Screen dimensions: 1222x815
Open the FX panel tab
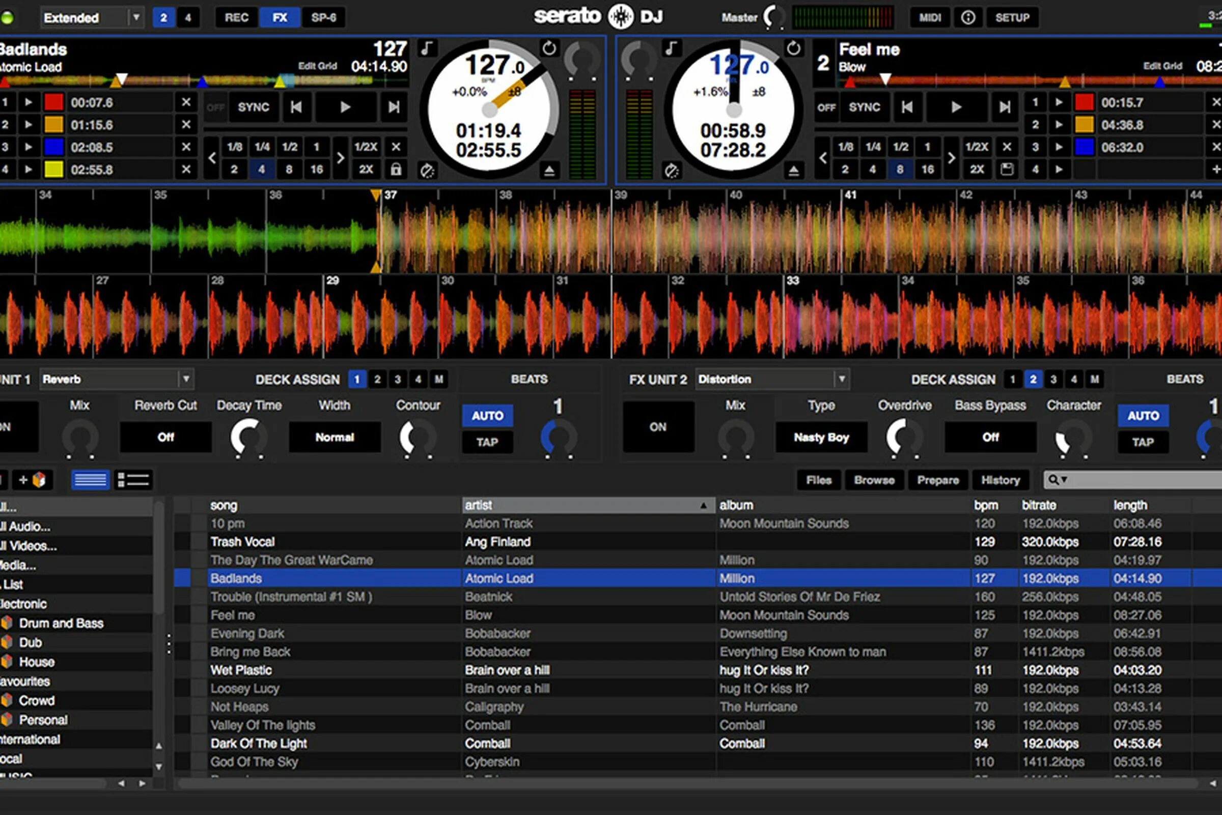[280, 18]
